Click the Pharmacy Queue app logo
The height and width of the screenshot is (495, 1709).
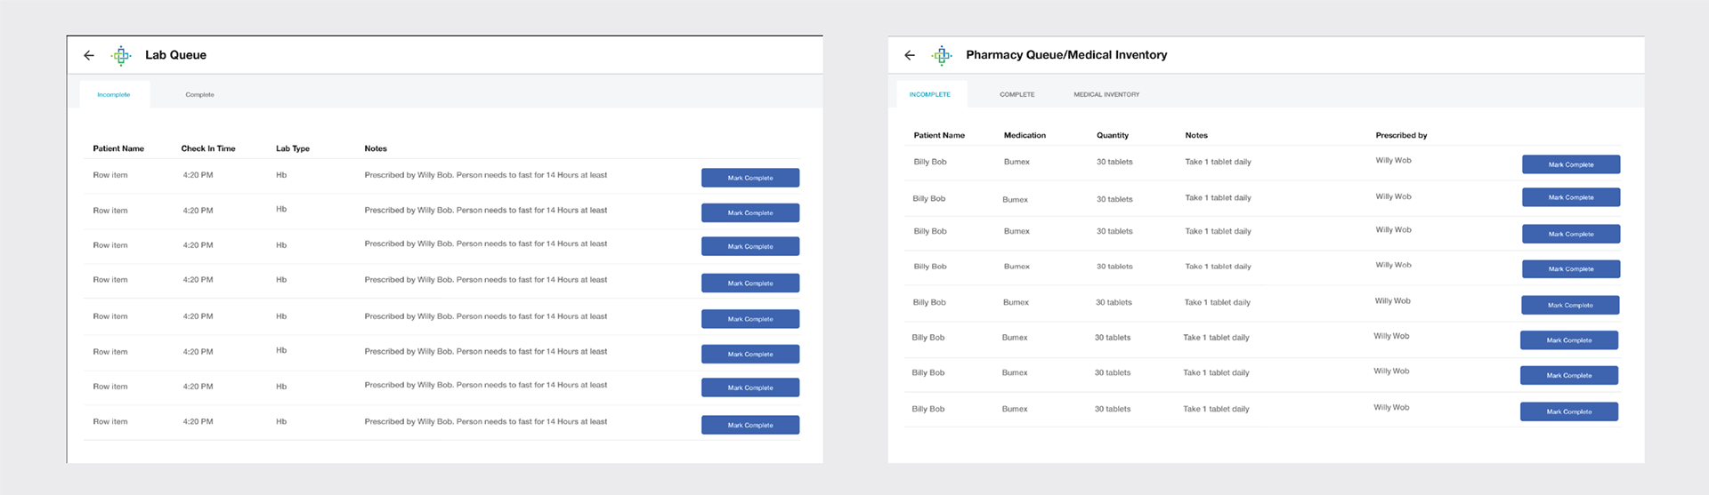point(942,55)
